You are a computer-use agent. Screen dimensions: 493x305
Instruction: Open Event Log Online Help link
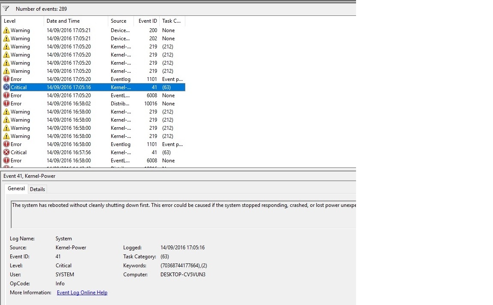[82, 293]
